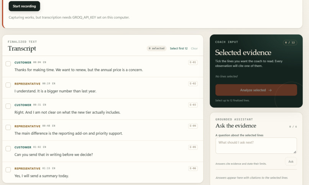This screenshot has width=309, height=185.
Task: Click the Clear link in Transcript header
Action: pos(194,48)
